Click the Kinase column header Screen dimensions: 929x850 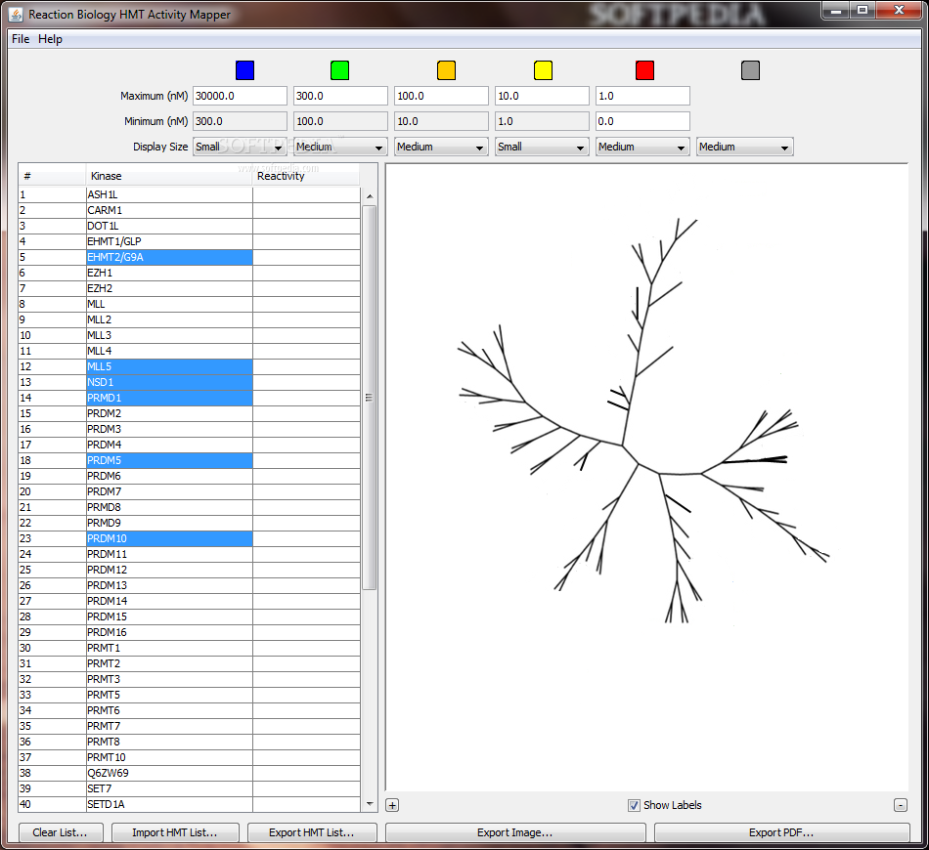click(x=169, y=176)
